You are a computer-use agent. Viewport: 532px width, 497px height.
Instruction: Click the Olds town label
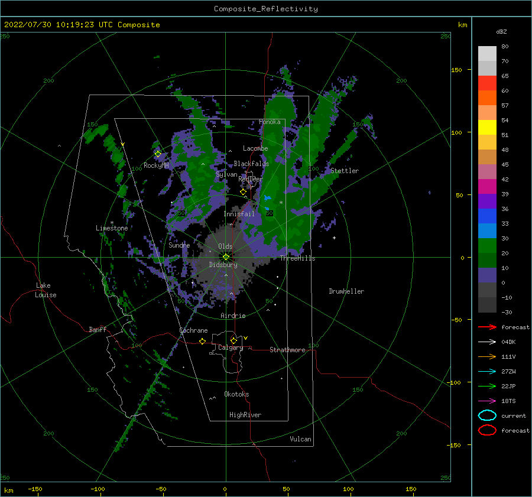coord(225,246)
